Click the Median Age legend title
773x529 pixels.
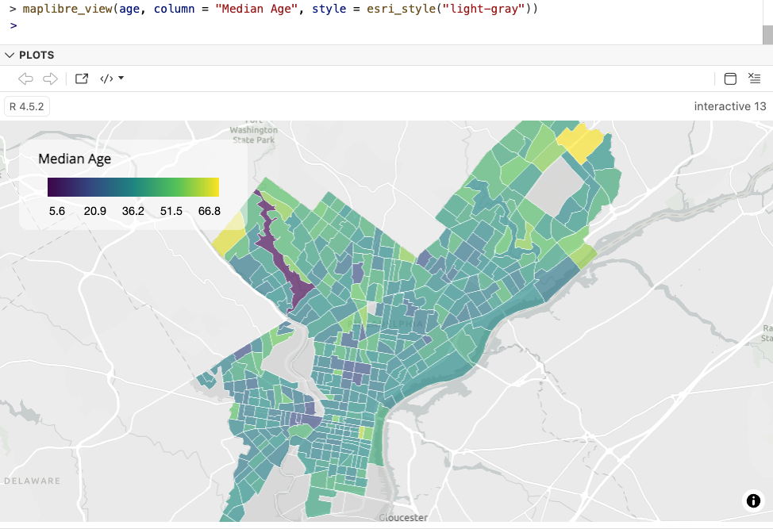[75, 159]
